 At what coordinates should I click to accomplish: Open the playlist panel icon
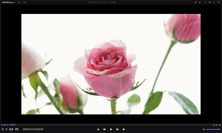(x=3, y=129)
